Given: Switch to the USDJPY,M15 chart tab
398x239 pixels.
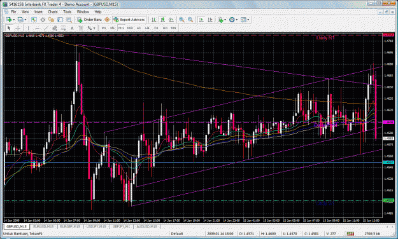Looking at the screenshot, I should tap(96, 226).
